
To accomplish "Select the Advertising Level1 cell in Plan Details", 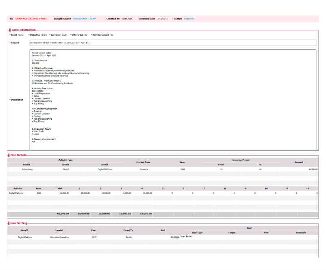I will (x=27, y=169).
